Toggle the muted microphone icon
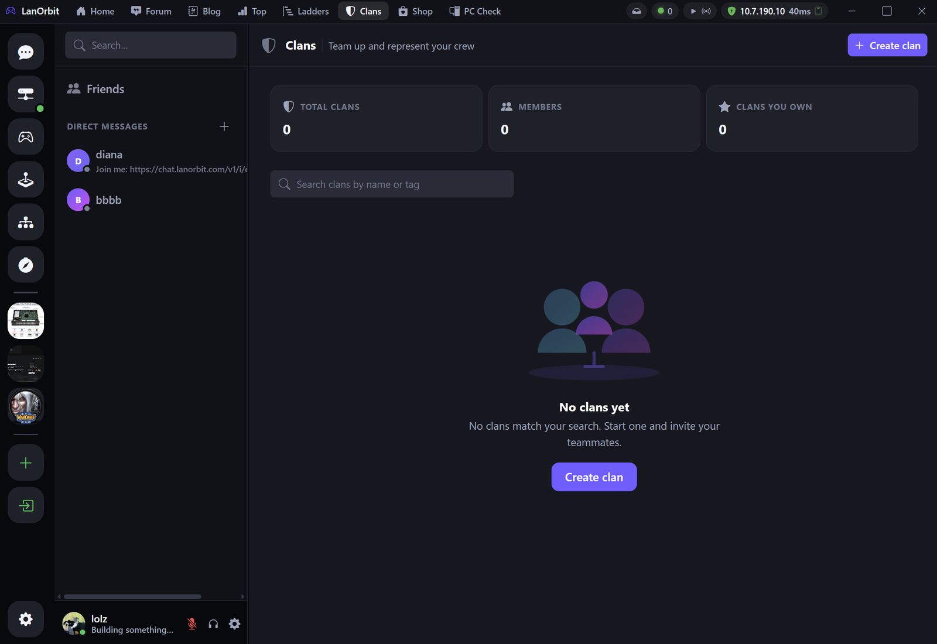The width and height of the screenshot is (937, 644). [191, 624]
